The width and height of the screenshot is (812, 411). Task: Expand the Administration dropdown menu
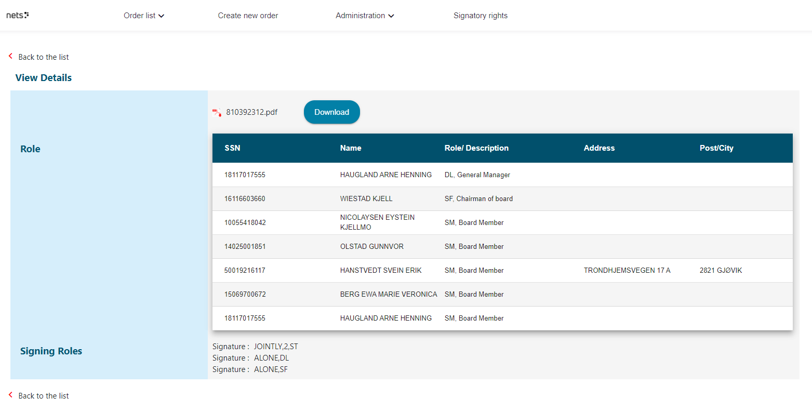tap(365, 16)
